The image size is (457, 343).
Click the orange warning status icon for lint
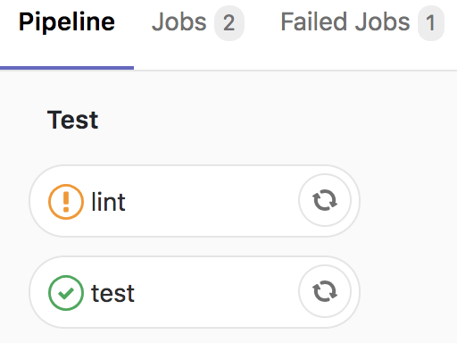66,202
